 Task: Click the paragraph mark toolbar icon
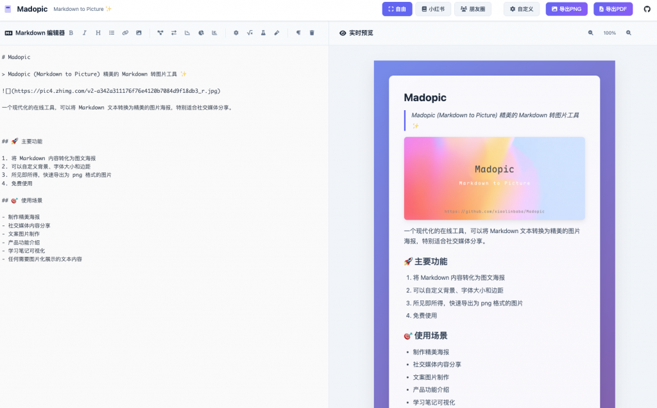(x=298, y=33)
